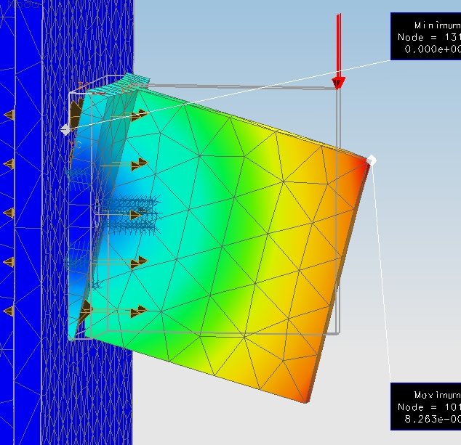Screen dimensions: 461x445
Task: Click the topmost constraint arrow on the plate
Action: (x=139, y=115)
